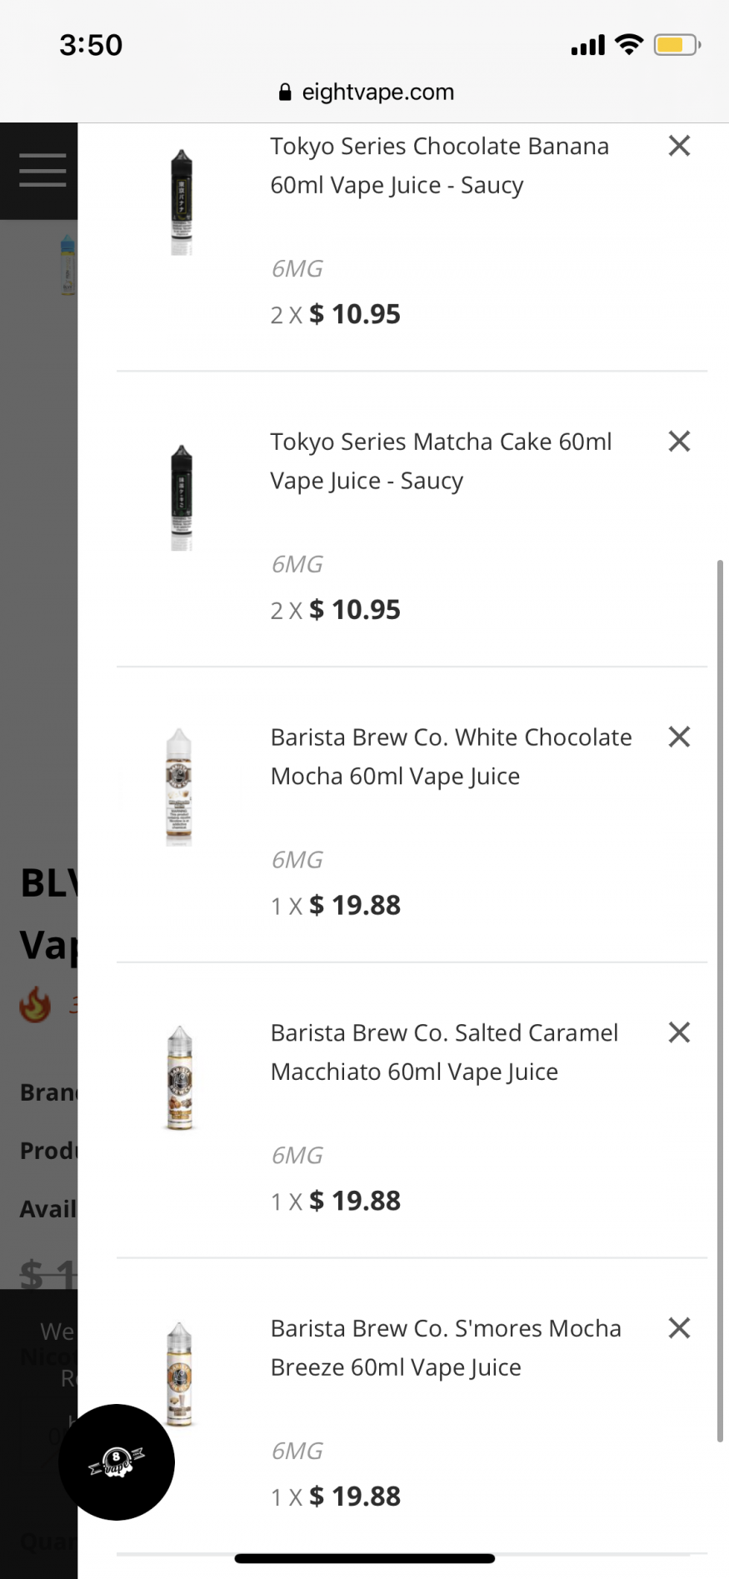Tap Matcha Cake bottle thumbnail

tap(182, 497)
